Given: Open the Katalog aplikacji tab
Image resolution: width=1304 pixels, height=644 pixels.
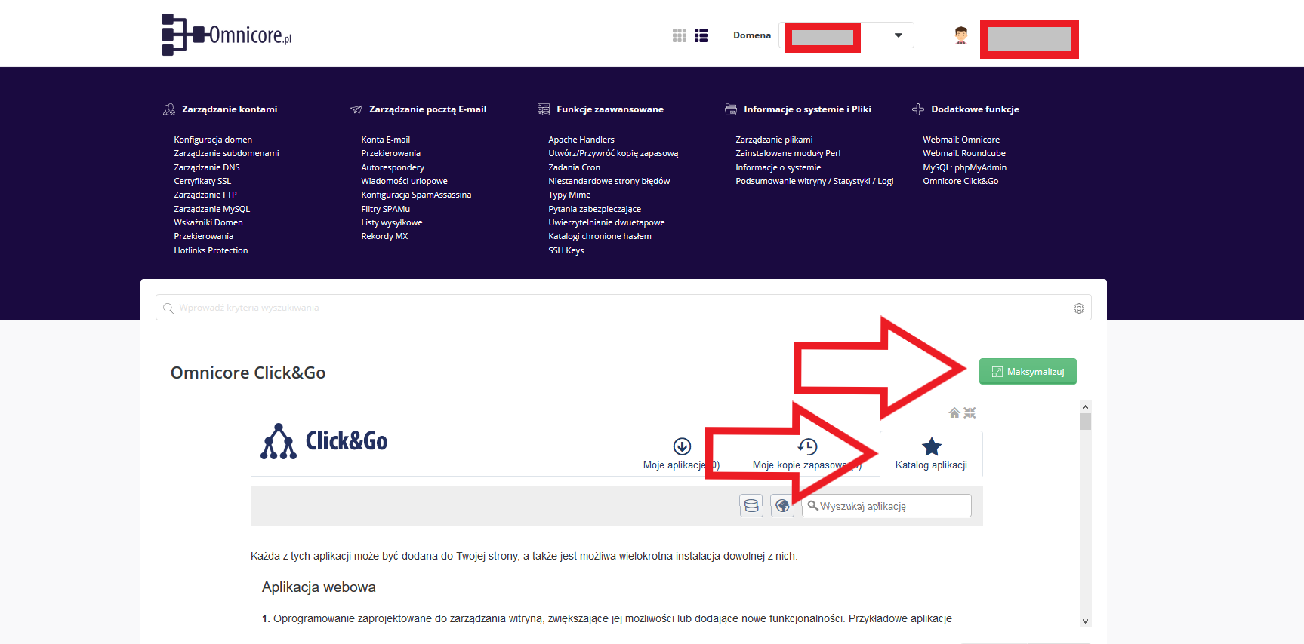Looking at the screenshot, I should click(x=931, y=454).
